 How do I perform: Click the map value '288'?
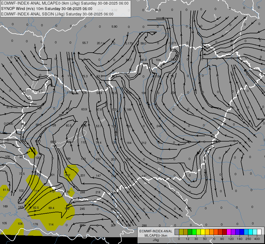point(144,226)
